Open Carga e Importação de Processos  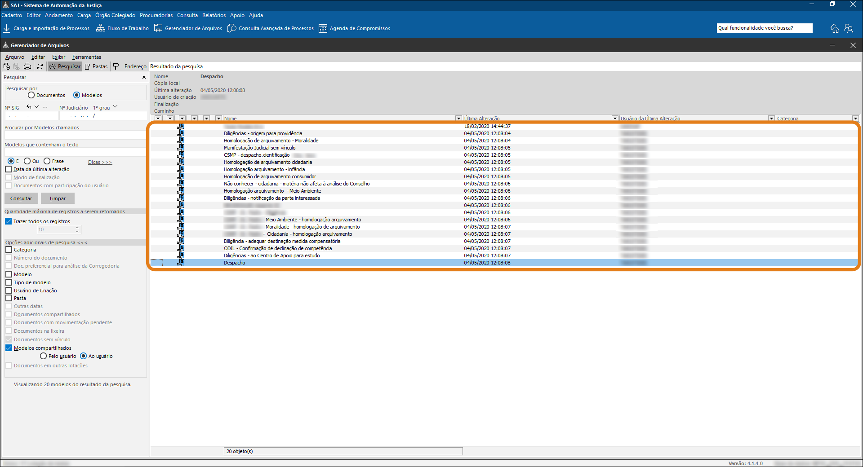(x=46, y=28)
